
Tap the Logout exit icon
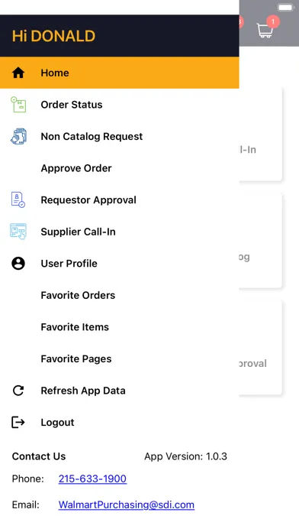18,423
